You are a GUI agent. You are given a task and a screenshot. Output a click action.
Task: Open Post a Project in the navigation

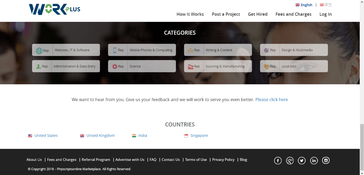click(x=226, y=14)
